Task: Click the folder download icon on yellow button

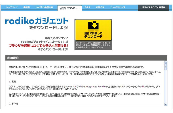Action: coord(93,25)
